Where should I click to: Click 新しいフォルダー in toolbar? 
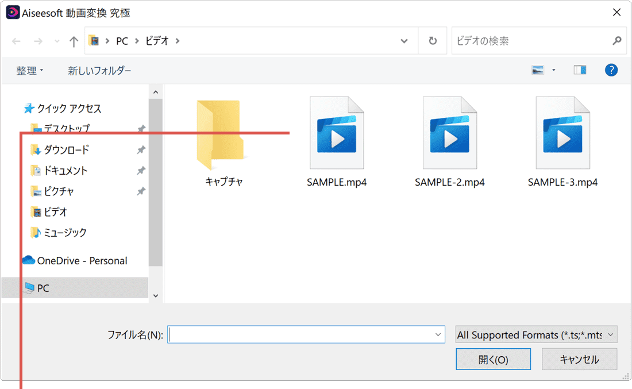click(99, 71)
